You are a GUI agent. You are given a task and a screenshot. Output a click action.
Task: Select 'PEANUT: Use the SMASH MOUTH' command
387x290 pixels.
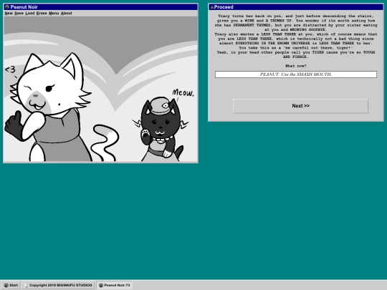296,74
